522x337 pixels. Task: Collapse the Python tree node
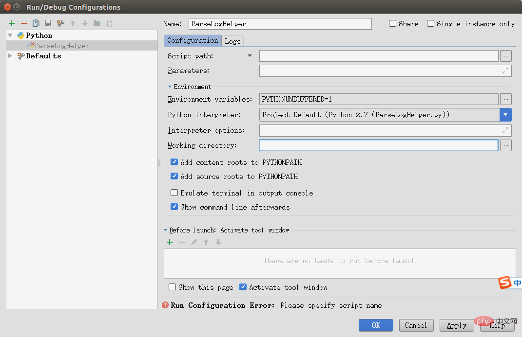[10, 35]
